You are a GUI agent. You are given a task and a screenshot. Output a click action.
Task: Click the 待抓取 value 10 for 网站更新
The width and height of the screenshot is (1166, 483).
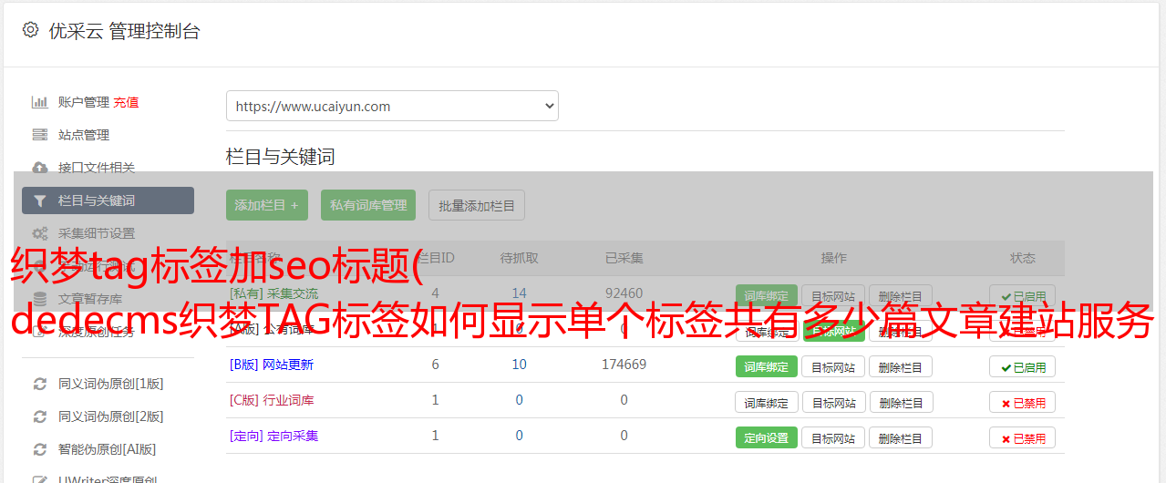[520, 365]
